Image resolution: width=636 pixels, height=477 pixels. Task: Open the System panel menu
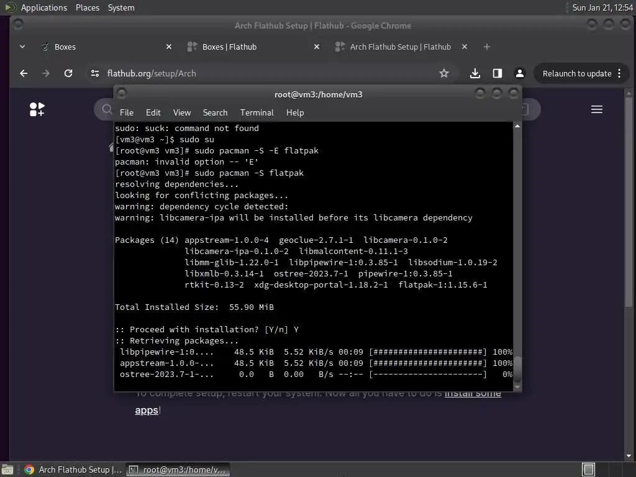[x=121, y=7]
